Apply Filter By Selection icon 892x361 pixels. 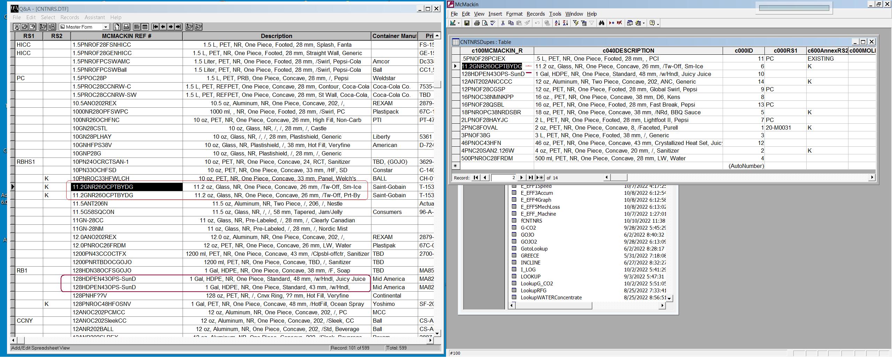[576, 23]
